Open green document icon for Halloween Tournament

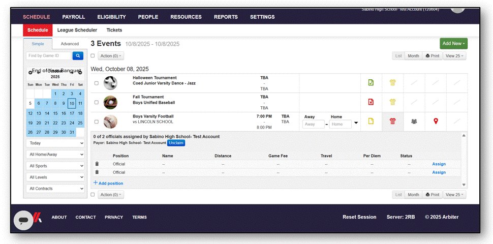click(371, 83)
